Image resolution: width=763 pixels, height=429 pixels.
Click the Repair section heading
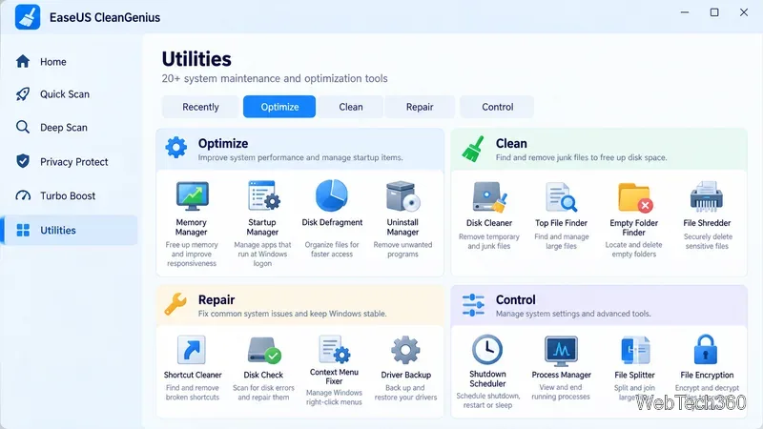click(x=217, y=299)
